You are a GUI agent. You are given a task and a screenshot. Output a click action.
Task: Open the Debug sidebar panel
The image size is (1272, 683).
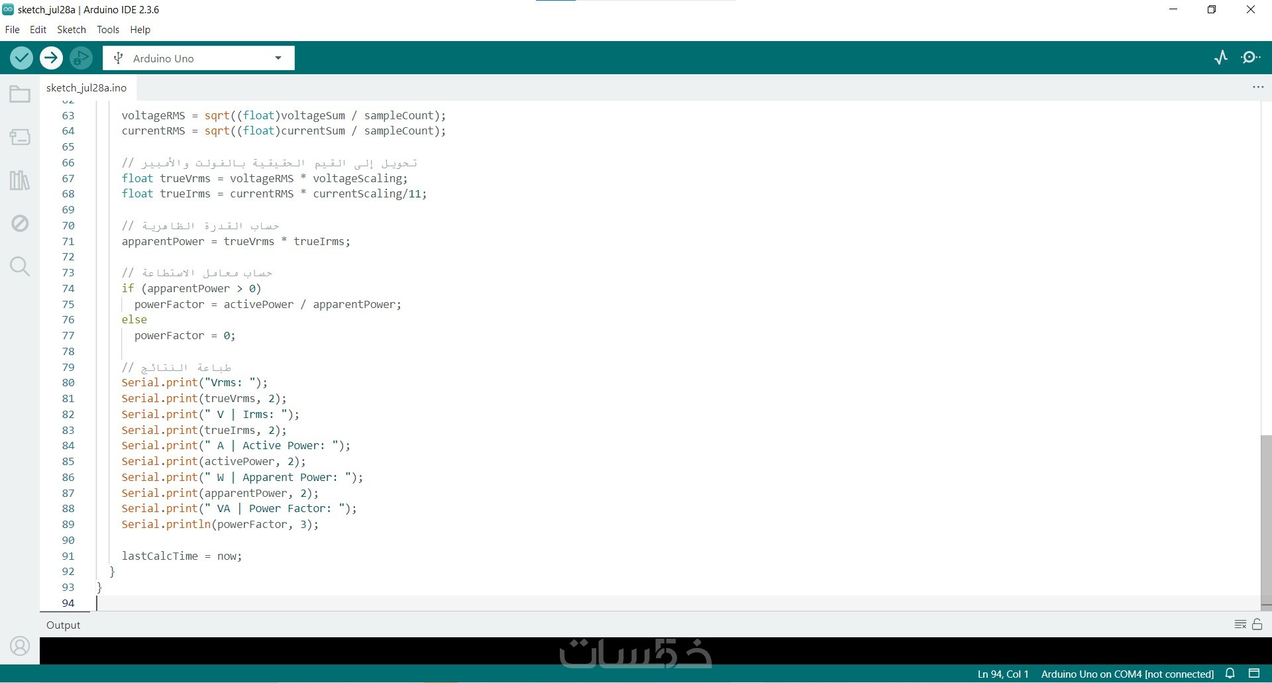20,223
